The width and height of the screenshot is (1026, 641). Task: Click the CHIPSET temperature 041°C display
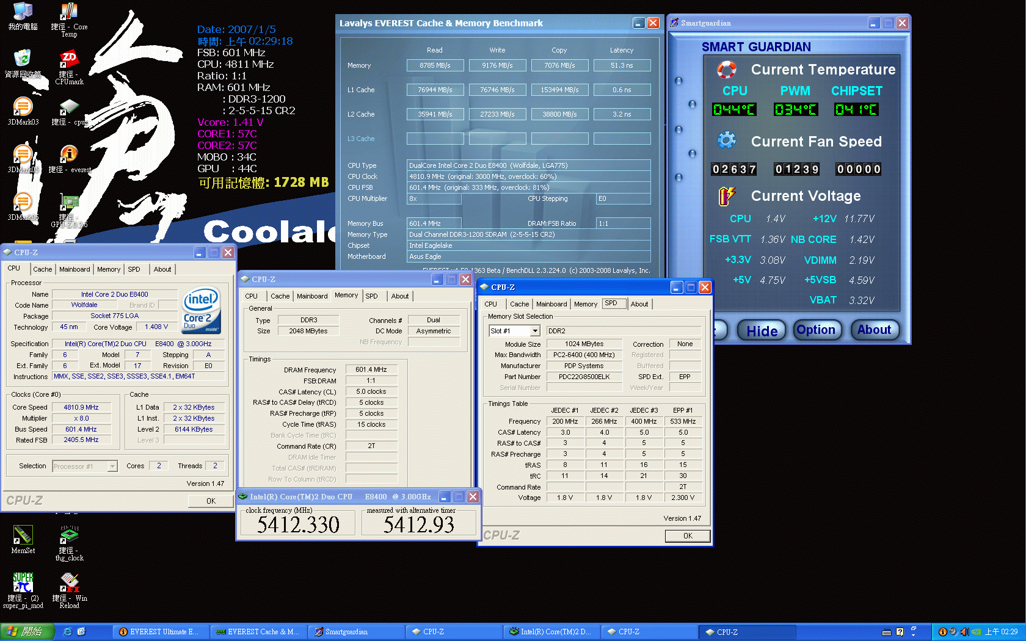[x=856, y=109]
